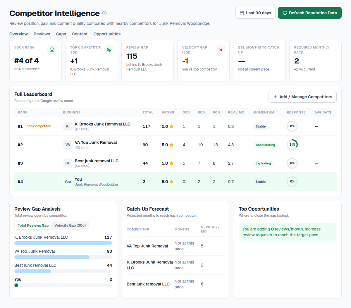Click the K. avatar badge for K. Brooks

pyautogui.click(x=68, y=126)
